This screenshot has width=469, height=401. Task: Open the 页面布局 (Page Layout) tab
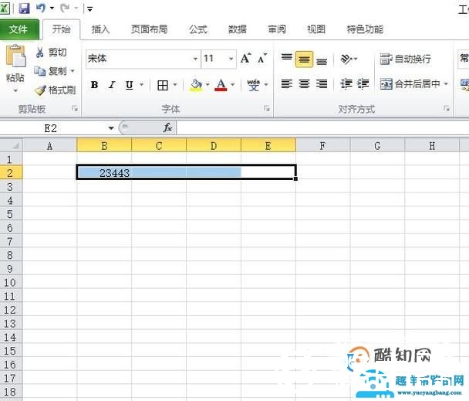click(149, 29)
